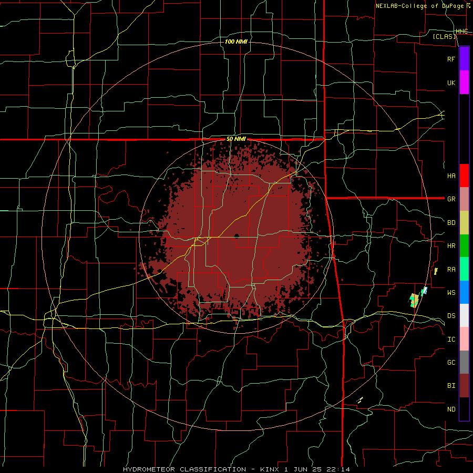
Task: Pick the light green RA legend swatch
Action: [464, 269]
